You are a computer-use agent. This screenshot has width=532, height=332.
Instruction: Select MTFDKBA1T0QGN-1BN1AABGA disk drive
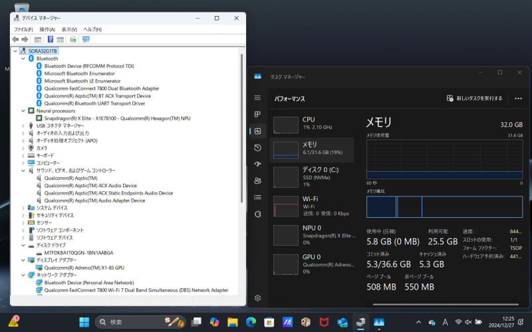pos(78,253)
